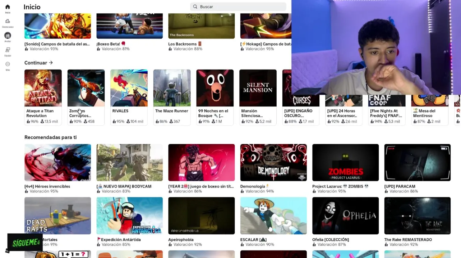Open the Más three-dots icon

(8, 64)
